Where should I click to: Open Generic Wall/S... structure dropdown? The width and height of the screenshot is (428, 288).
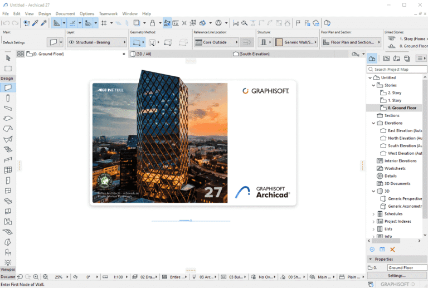296,42
